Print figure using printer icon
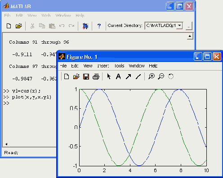Viewport: 223px width, 178px height. pos(96,77)
